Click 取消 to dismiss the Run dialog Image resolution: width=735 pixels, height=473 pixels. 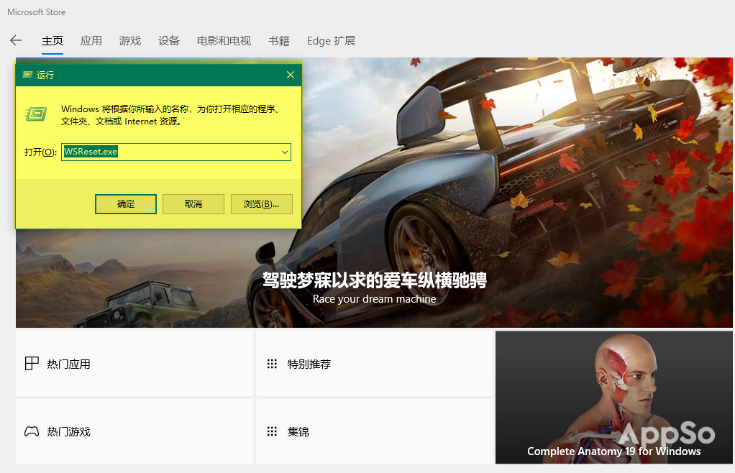point(193,204)
